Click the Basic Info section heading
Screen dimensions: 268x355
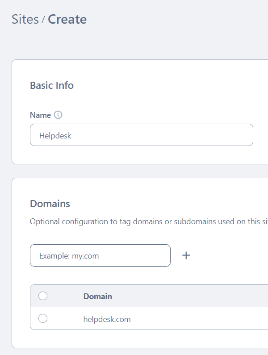[x=52, y=85]
